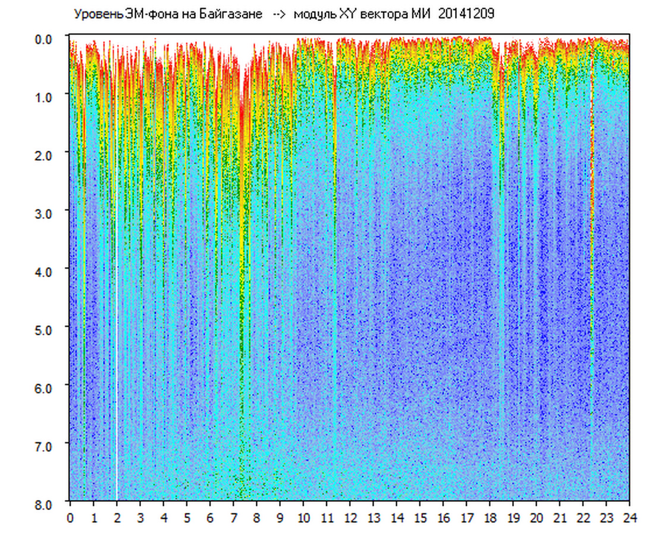The image size is (652, 535).
Task: Click the 0.0 label on vertical axis
Action: click(45, 39)
